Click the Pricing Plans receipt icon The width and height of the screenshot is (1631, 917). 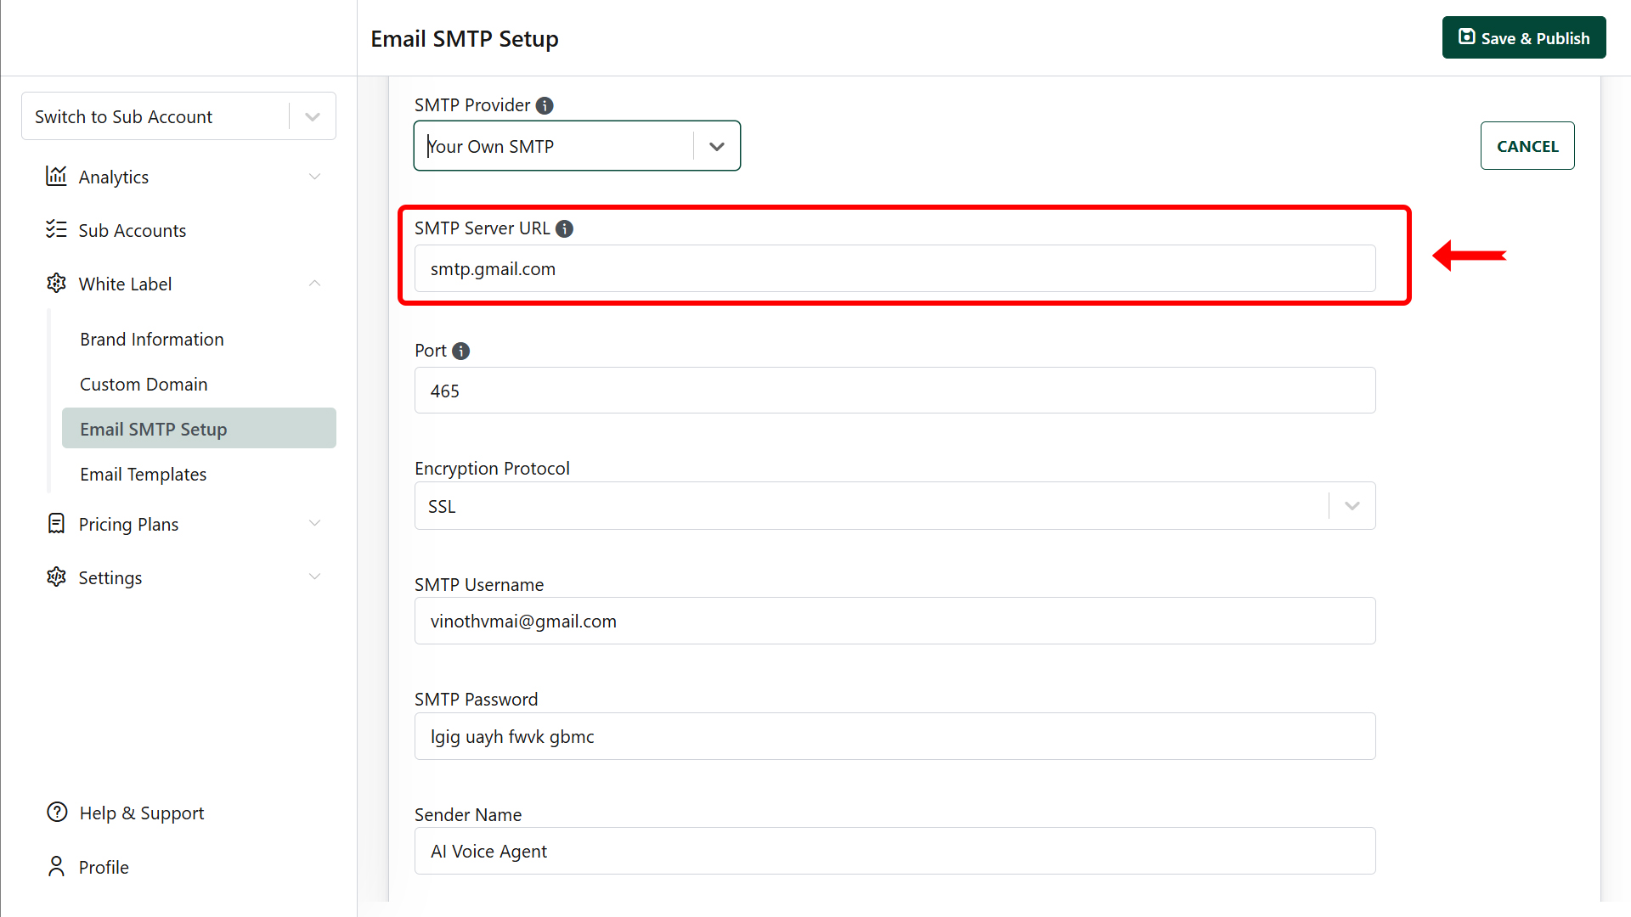[x=56, y=523]
